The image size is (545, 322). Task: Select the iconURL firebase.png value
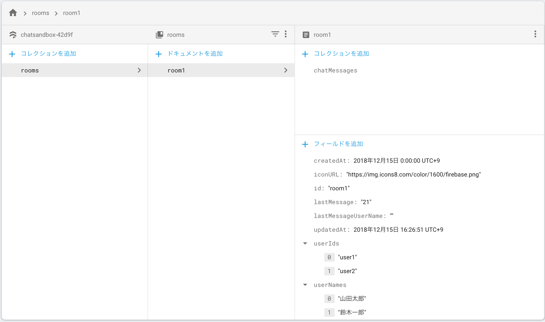(414, 174)
